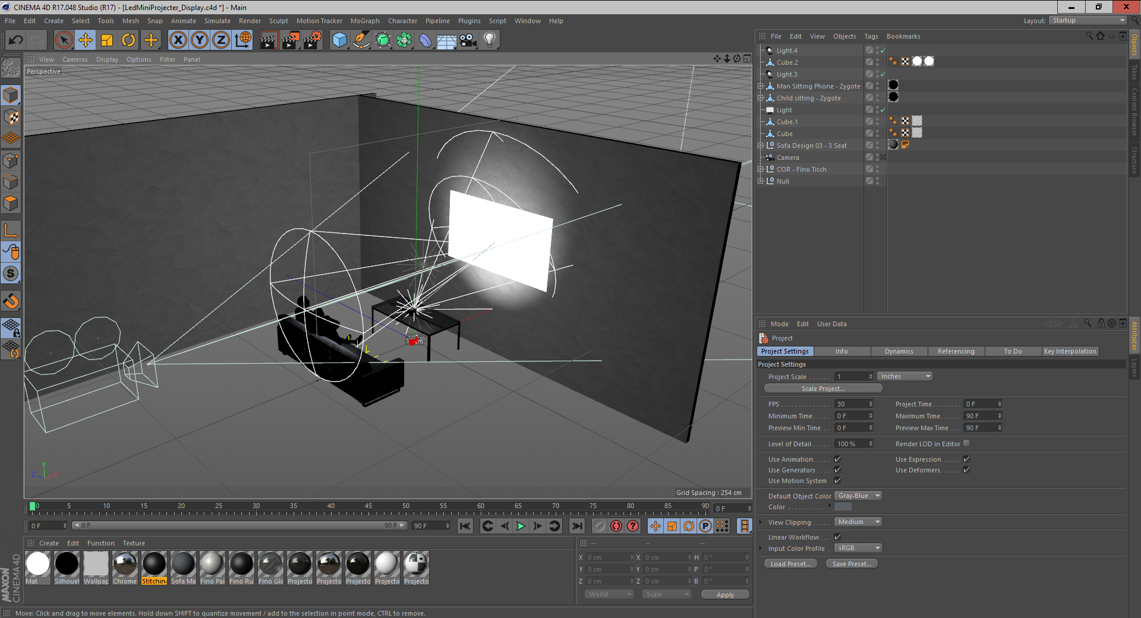Click the Undo arrow icon
This screenshot has height=618, width=1141.
click(16, 40)
